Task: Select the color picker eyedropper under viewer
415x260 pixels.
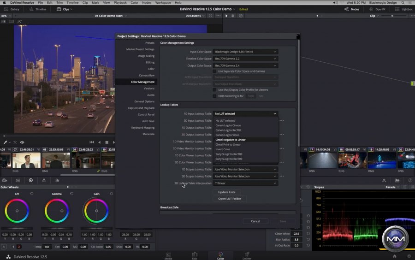Action: click(x=5, y=142)
